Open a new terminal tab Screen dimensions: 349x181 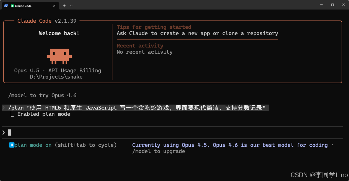(64, 5)
